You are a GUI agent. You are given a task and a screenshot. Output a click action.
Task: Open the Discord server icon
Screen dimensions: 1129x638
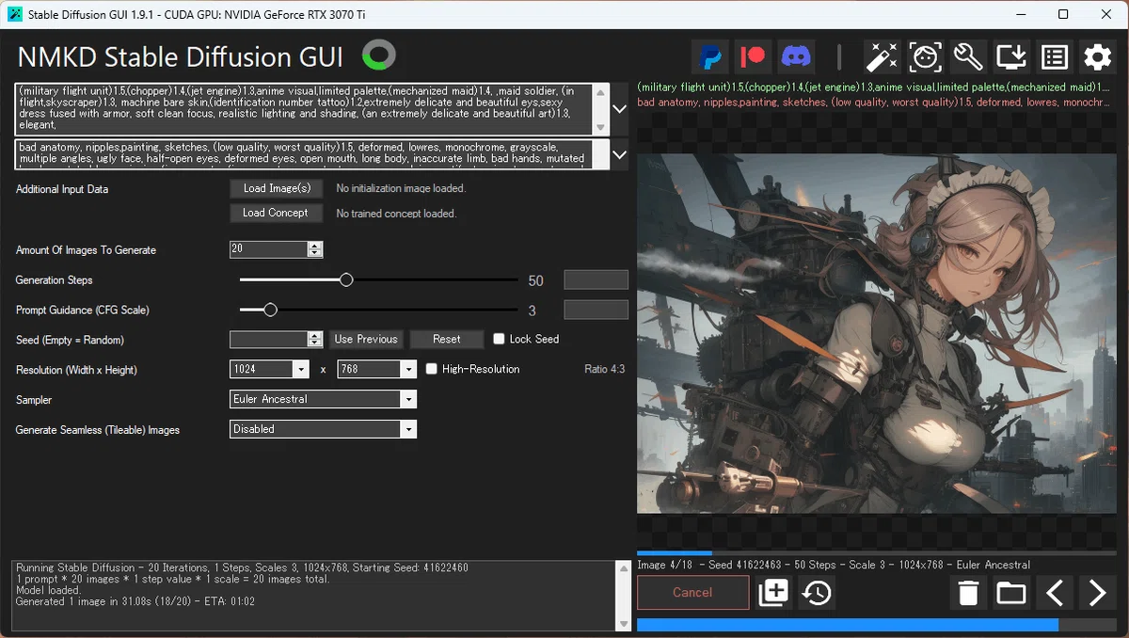coord(796,57)
